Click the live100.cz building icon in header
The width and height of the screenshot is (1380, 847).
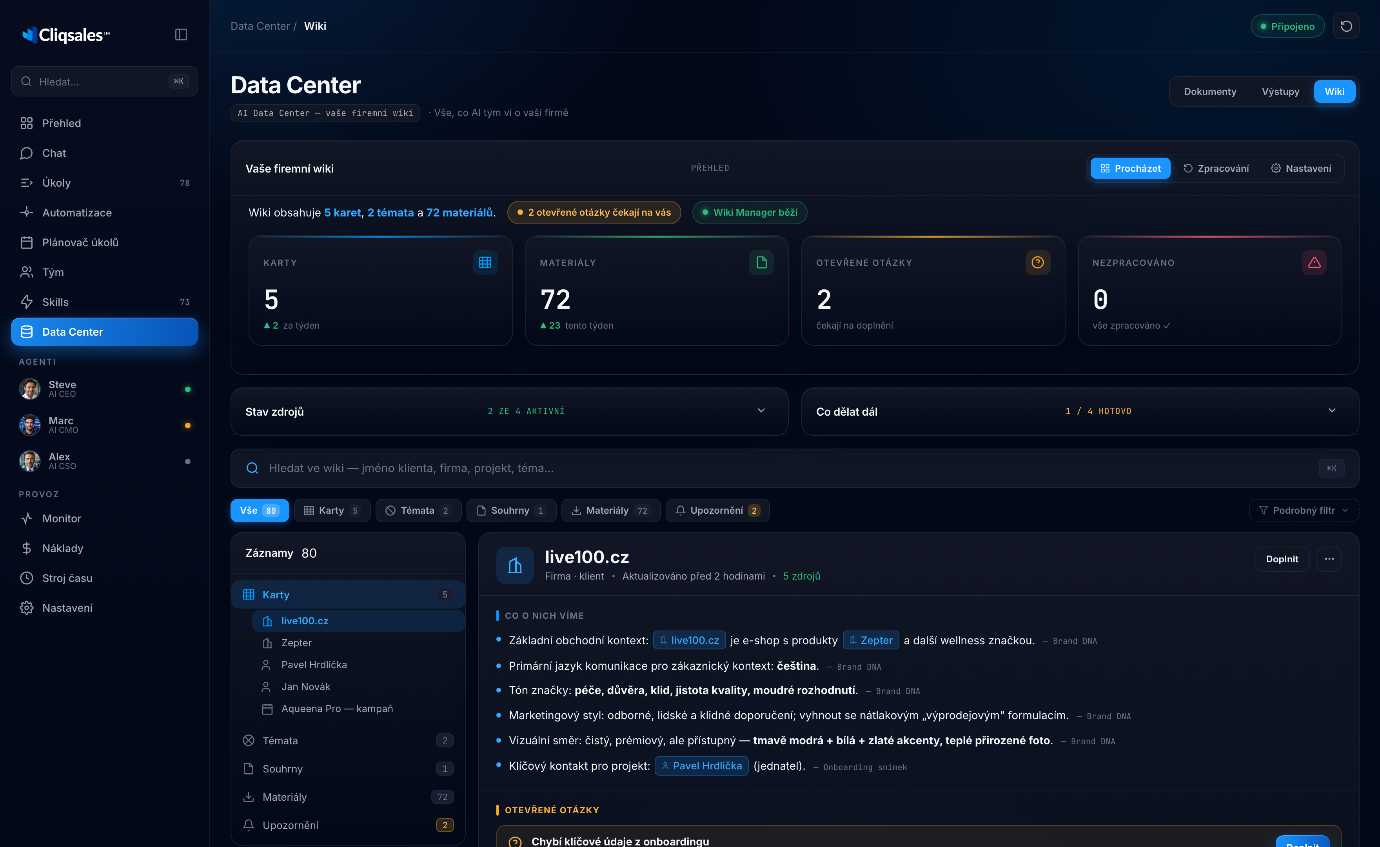tap(515, 565)
